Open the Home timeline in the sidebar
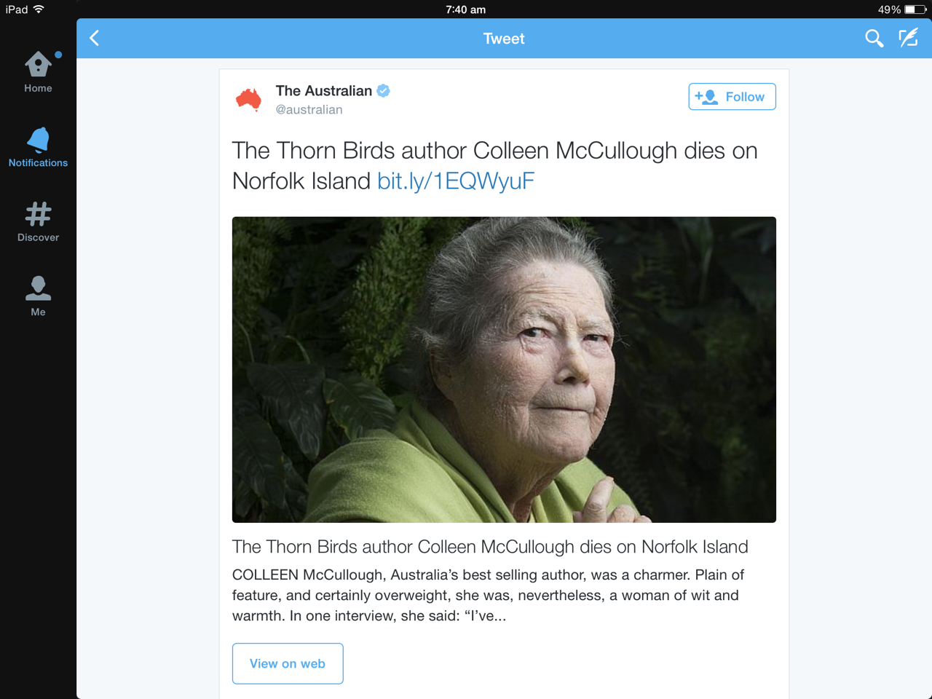The height and width of the screenshot is (699, 932). point(38,72)
